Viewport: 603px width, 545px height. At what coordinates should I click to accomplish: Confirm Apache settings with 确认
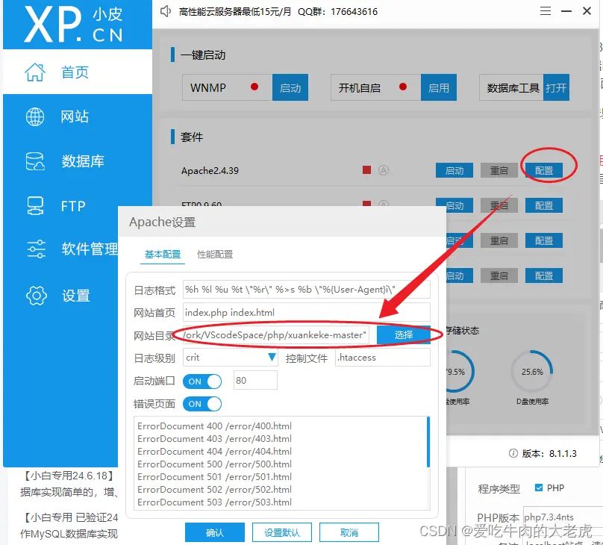point(215,532)
